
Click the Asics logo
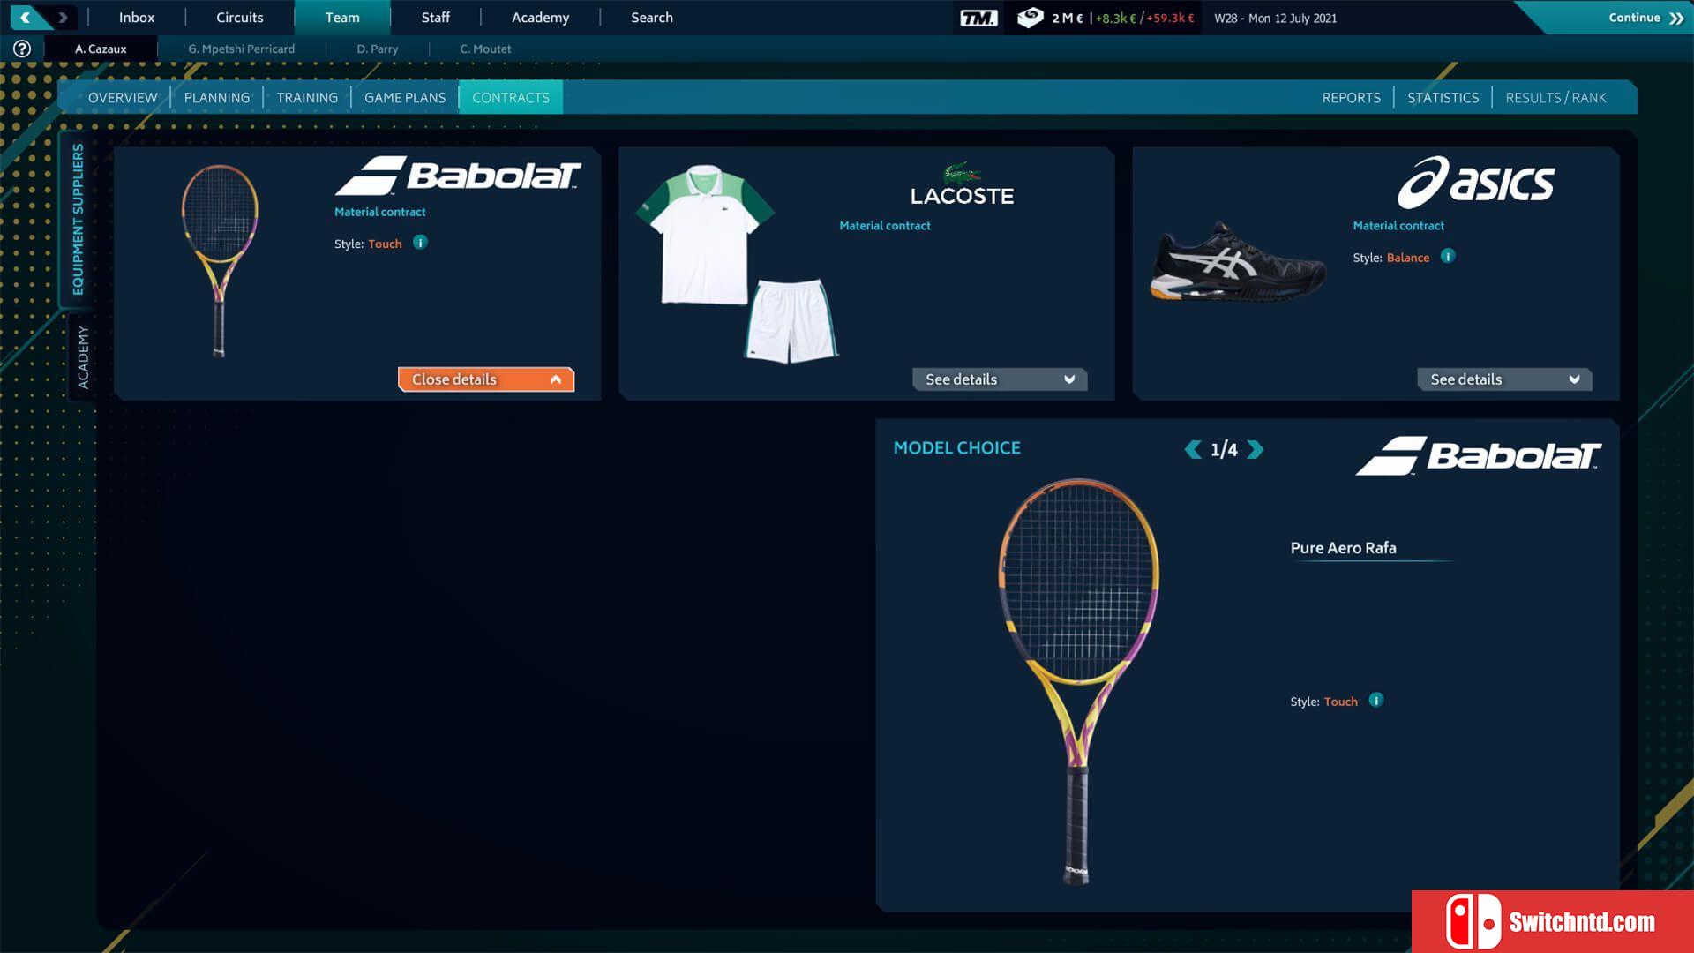point(1476,183)
